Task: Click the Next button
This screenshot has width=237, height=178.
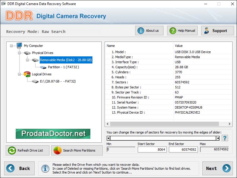Action: click(x=218, y=168)
